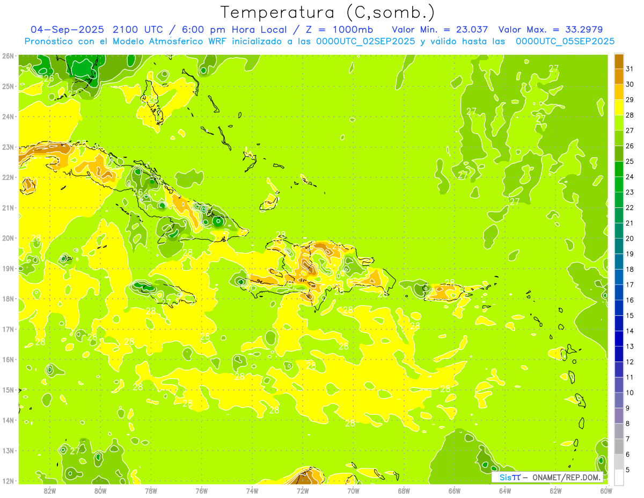Click the orange swatch between 30 and 31
Screen dimensions: 644x498
(x=619, y=76)
